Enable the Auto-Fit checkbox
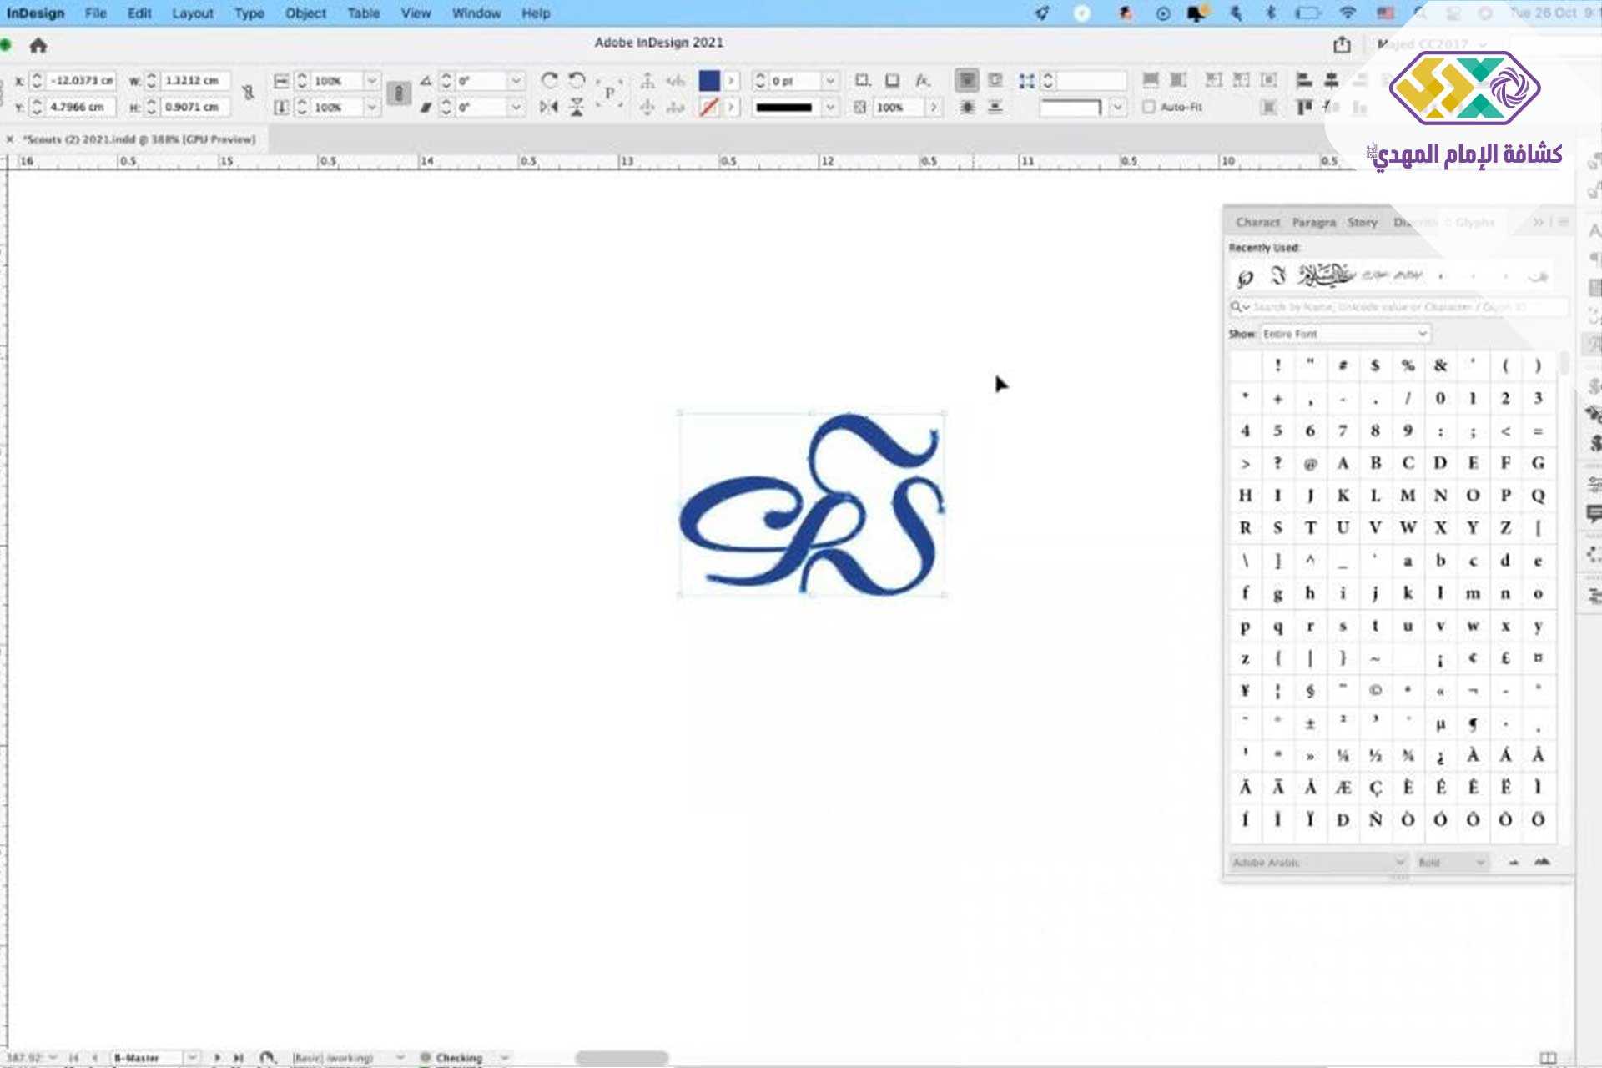The height and width of the screenshot is (1068, 1602). [1149, 107]
